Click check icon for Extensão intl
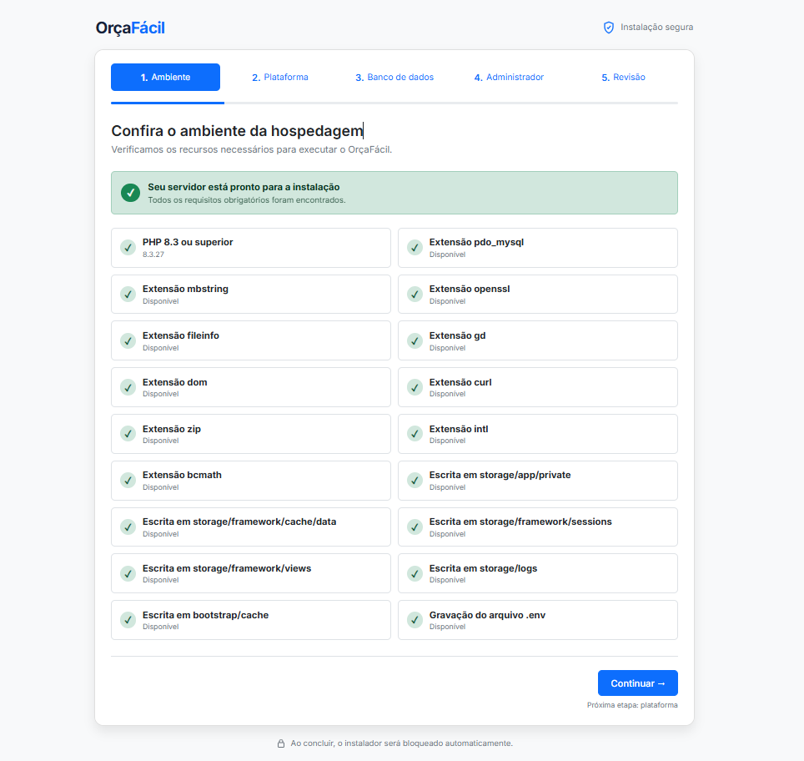Viewport: 804px width, 761px height. (x=415, y=434)
